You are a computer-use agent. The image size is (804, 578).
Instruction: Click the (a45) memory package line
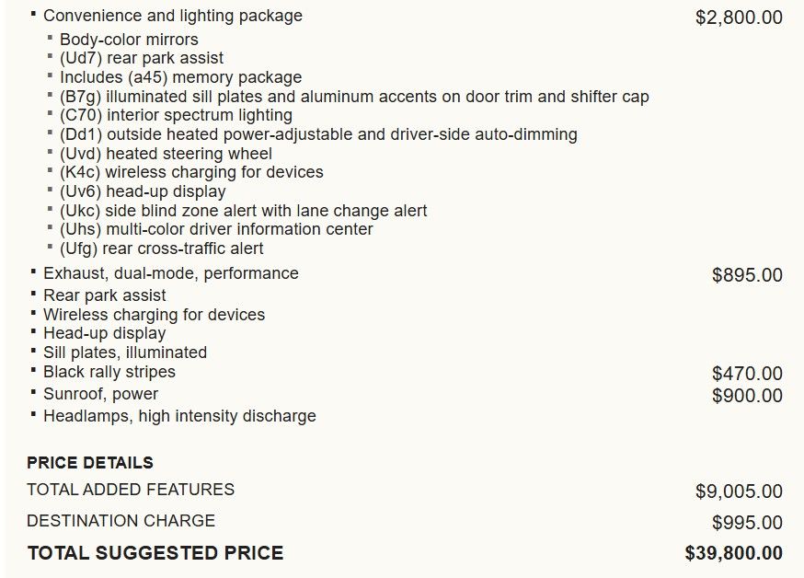(180, 77)
